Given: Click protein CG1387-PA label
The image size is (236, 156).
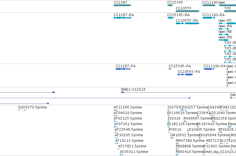Looking at the screenshot, I should coord(126,66).
